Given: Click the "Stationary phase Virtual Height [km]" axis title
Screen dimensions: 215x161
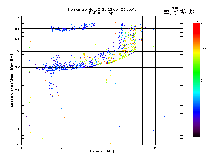Looking at the screenshot, I should coord(12,80).
